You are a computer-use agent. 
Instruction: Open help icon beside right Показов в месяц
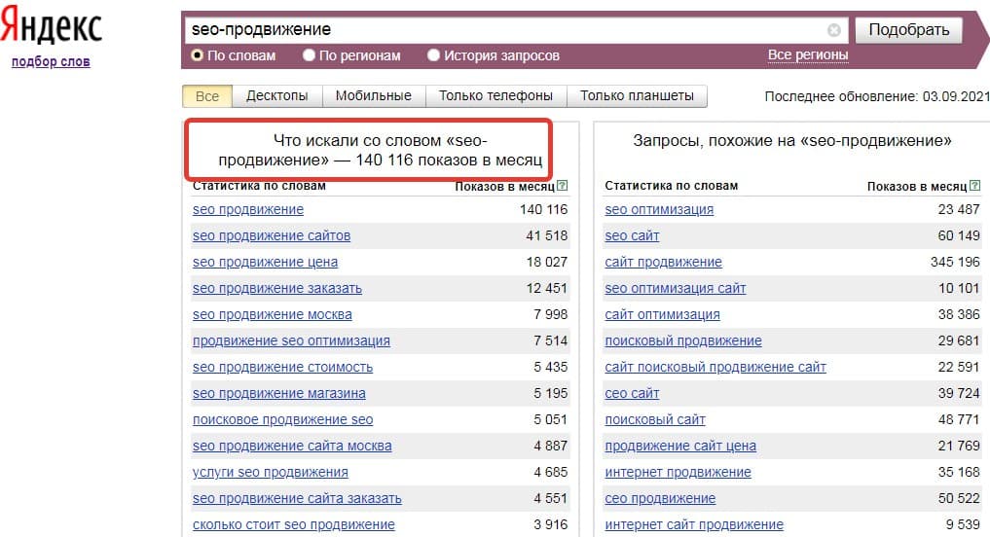coord(974,186)
